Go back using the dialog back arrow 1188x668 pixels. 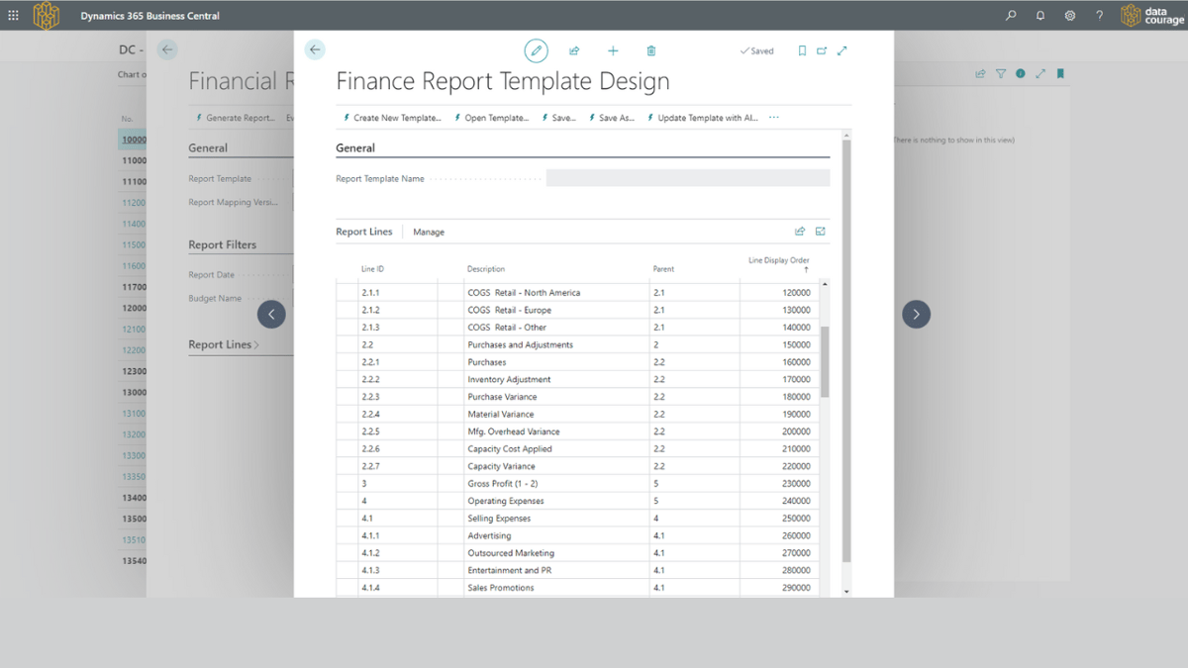[x=315, y=49]
